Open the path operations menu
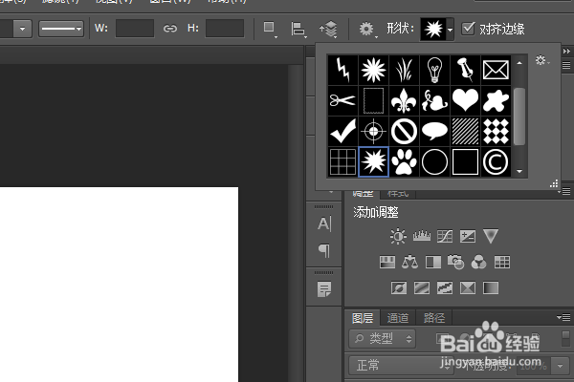Screen dimensions: 574x382 click(x=270, y=29)
